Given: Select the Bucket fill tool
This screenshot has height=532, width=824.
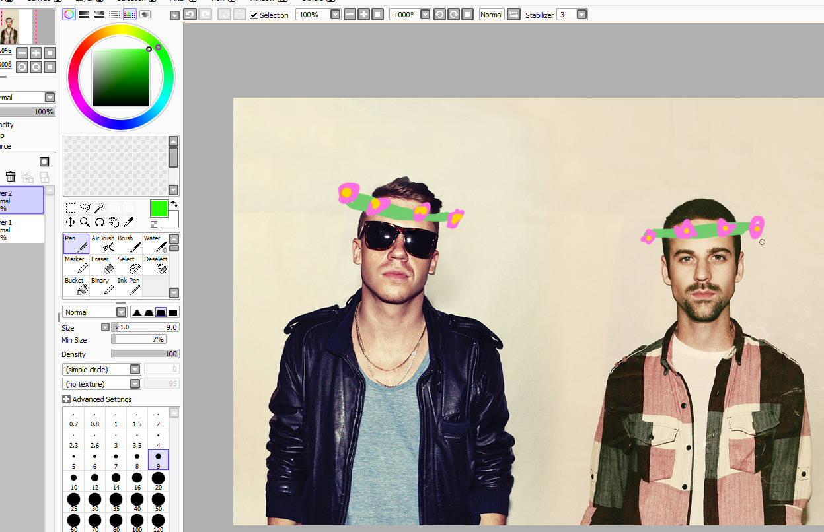Looking at the screenshot, I should pyautogui.click(x=77, y=286).
